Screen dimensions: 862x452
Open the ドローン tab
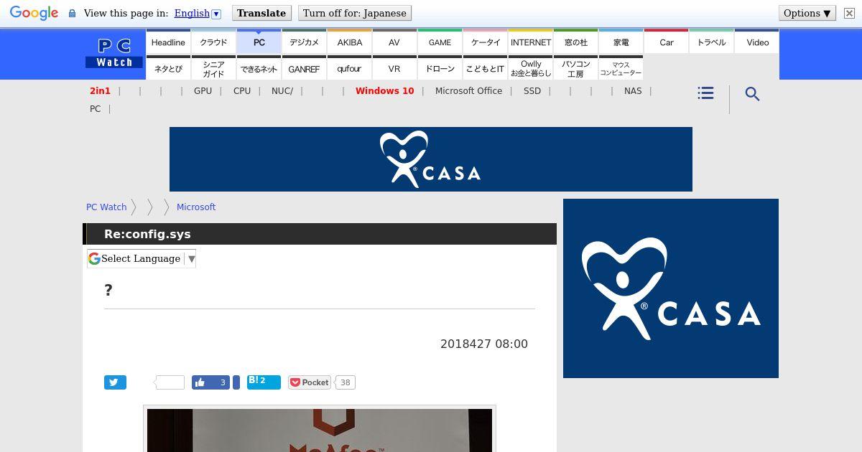[440, 68]
